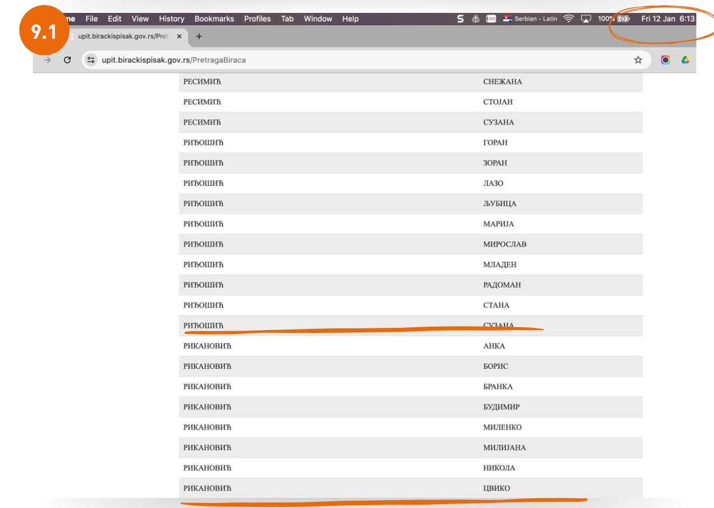Click first name ЦВИКО
The image size is (714, 508).
(497, 488)
